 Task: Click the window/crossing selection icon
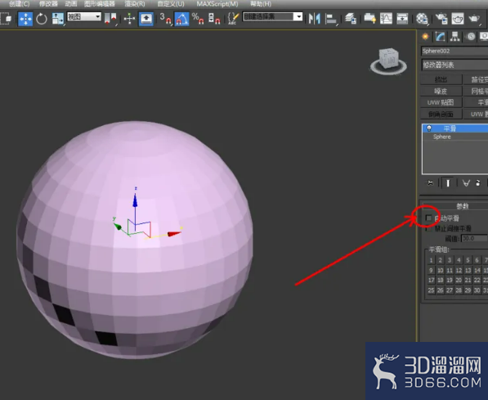(x=5, y=19)
